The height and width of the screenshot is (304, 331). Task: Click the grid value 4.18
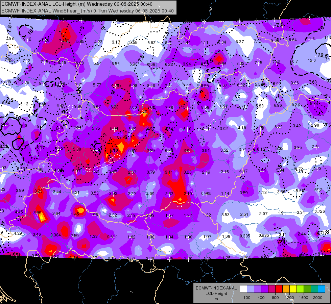point(242,128)
